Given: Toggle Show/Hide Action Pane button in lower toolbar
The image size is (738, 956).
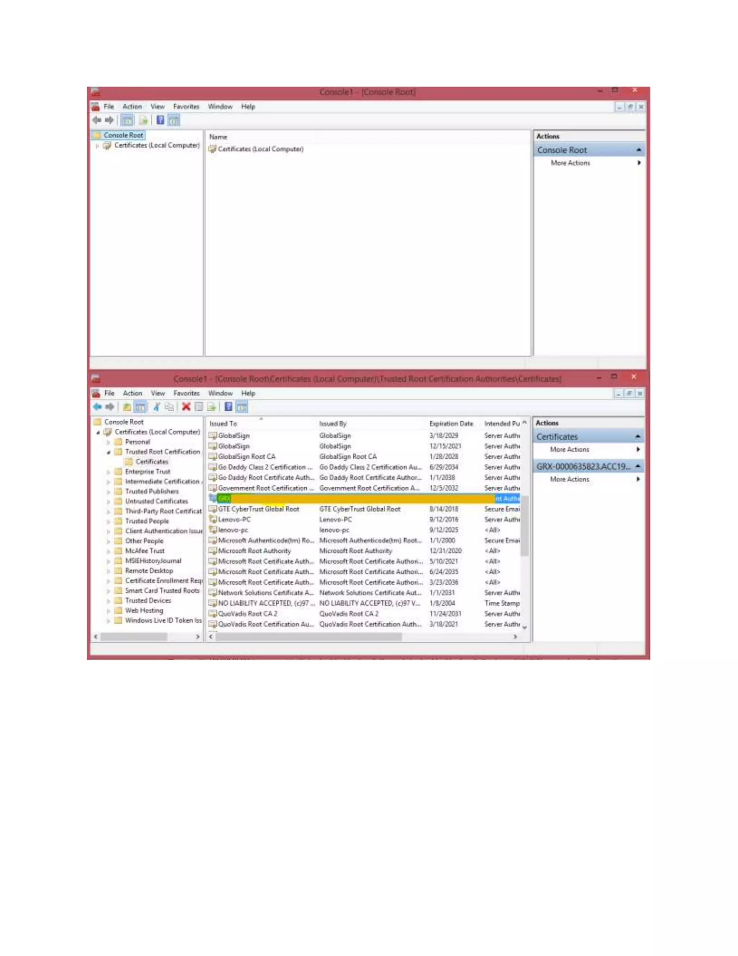Looking at the screenshot, I should (x=242, y=407).
